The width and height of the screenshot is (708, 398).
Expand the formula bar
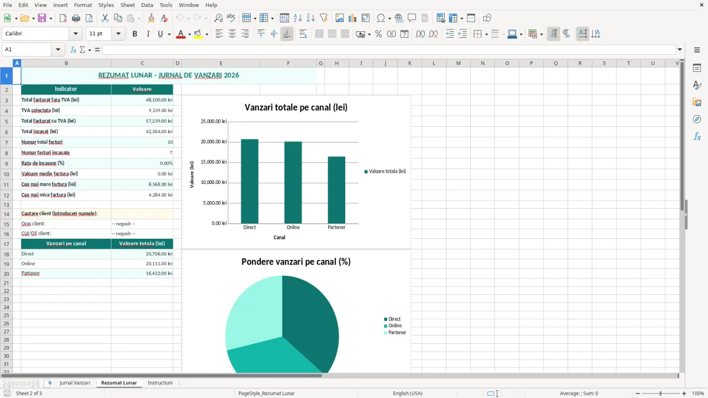tap(680, 50)
